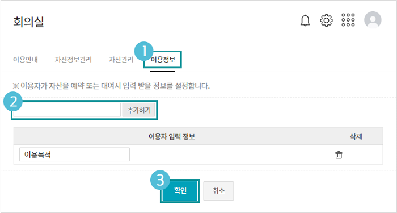Open the apps grid menu icon

pyautogui.click(x=348, y=20)
